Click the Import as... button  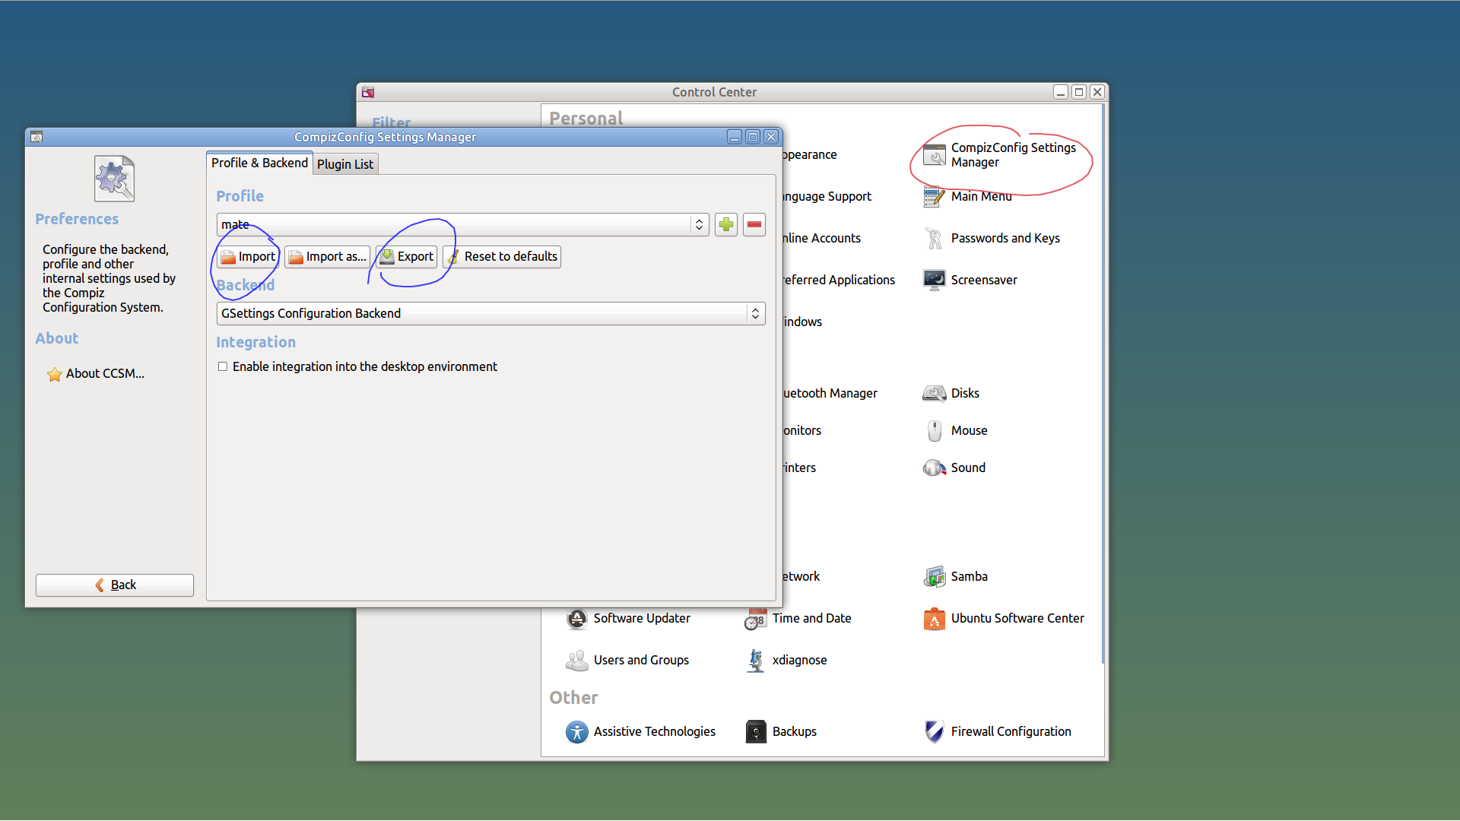pos(327,256)
